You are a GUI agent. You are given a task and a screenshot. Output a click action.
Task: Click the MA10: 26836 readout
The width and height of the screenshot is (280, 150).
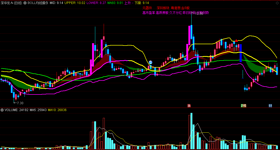click(57, 110)
